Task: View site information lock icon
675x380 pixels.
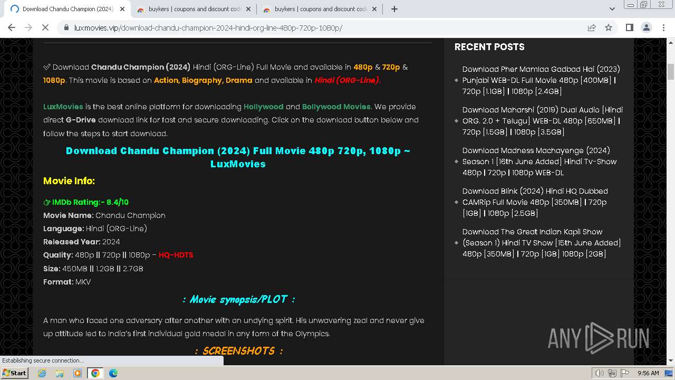Action: (x=66, y=27)
